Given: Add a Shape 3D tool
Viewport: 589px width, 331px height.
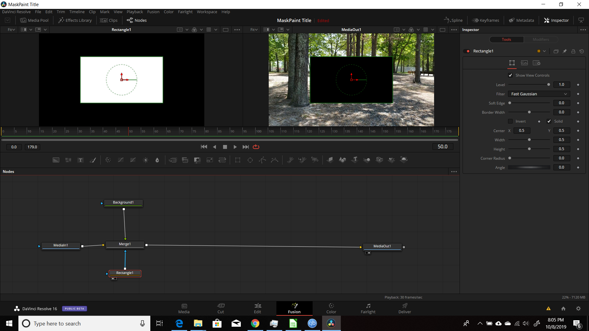Looking at the screenshot, I should [342, 160].
